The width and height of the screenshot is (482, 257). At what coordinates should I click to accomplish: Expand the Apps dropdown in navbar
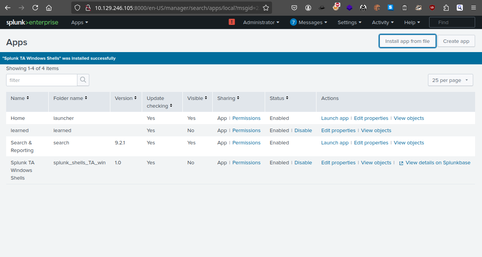point(79,22)
